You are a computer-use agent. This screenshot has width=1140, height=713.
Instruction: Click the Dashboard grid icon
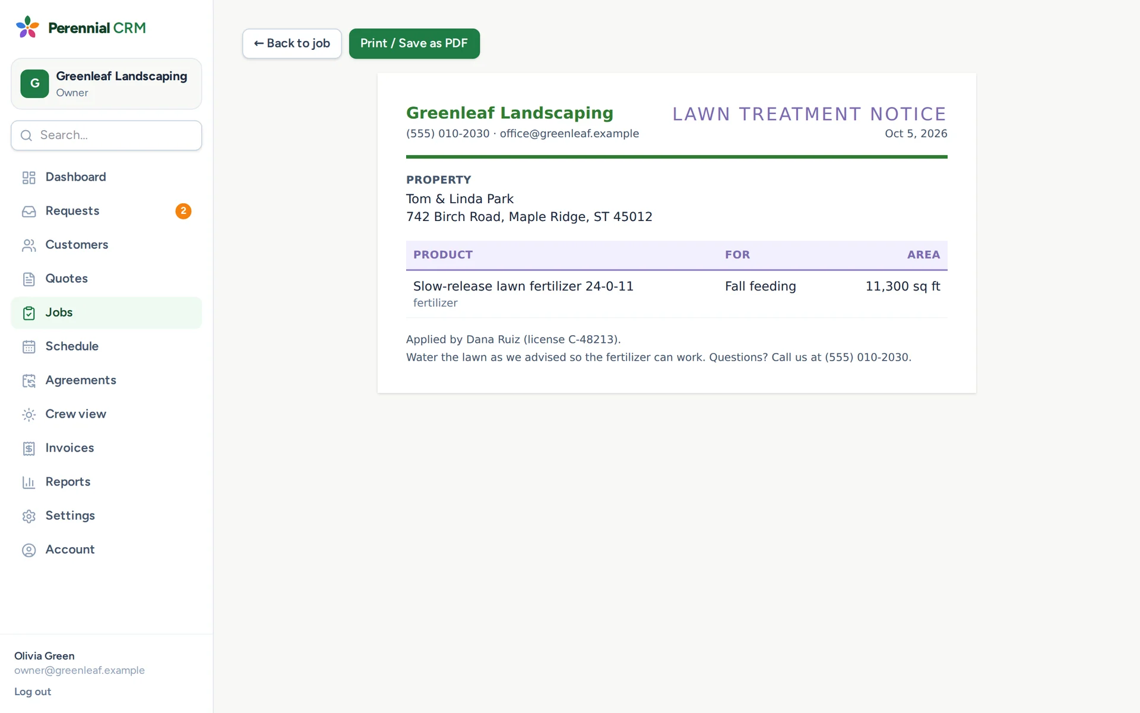click(28, 178)
